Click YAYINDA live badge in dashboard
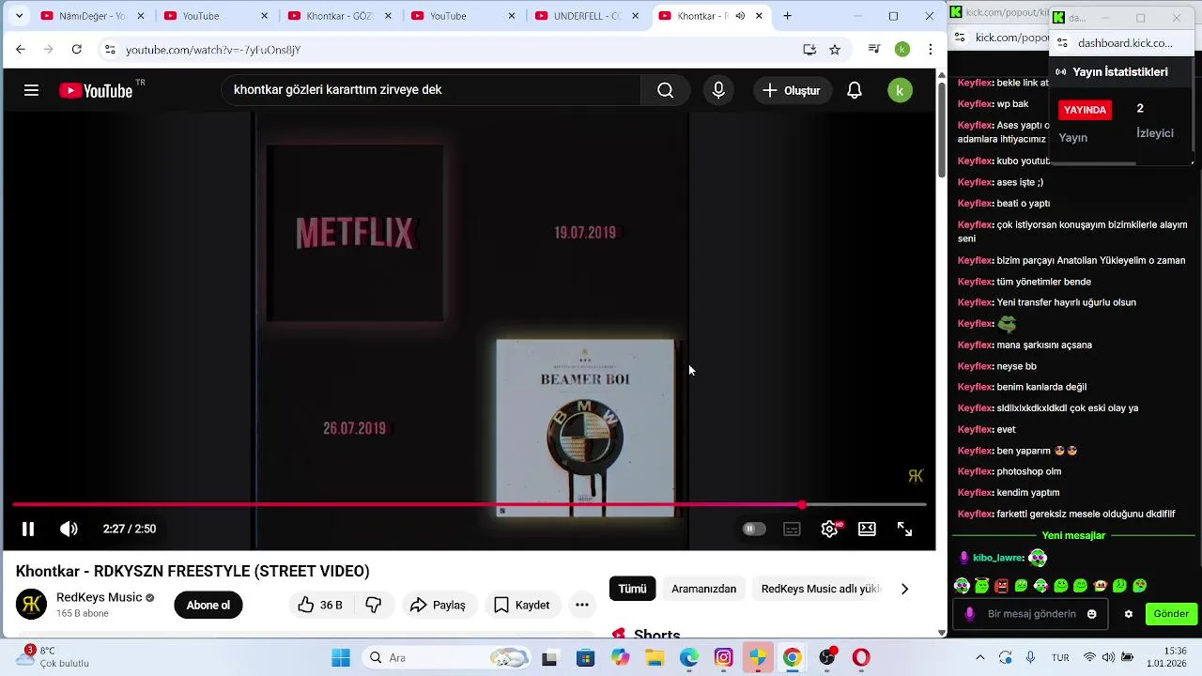1202x676 pixels. [1085, 110]
